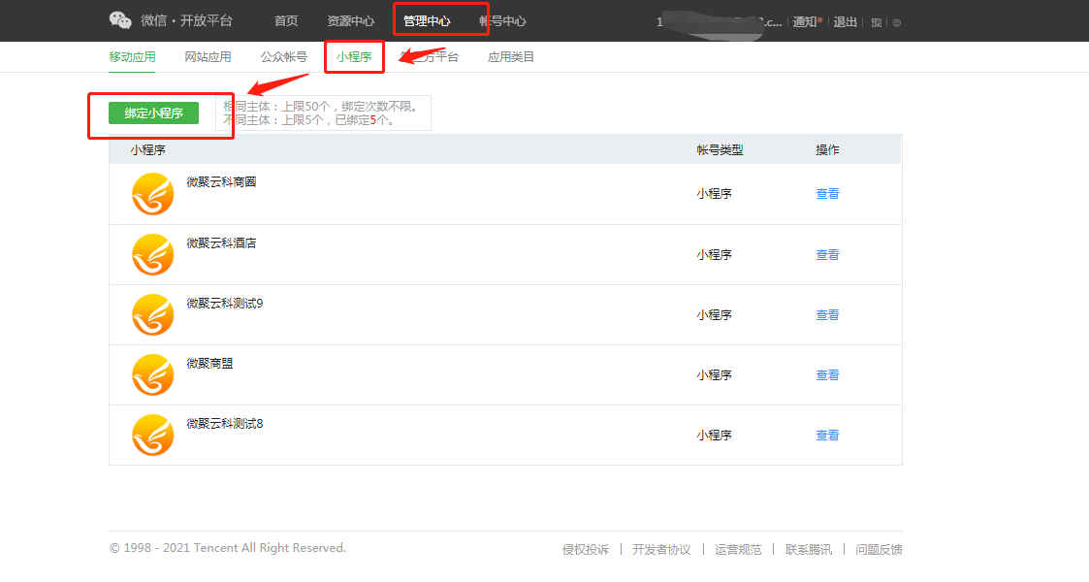Image resolution: width=1089 pixels, height=582 pixels.
Task: Switch to the 应用类目 tab
Action: (x=511, y=57)
